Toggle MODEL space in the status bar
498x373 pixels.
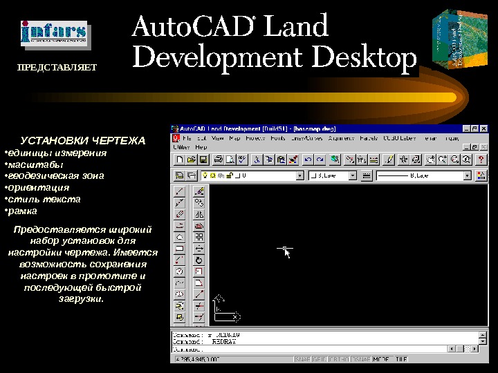(382, 359)
